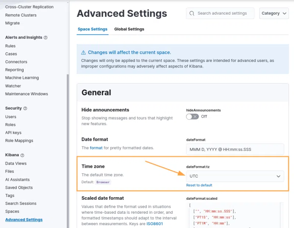Open Machine Learning management page

[x=22, y=78]
